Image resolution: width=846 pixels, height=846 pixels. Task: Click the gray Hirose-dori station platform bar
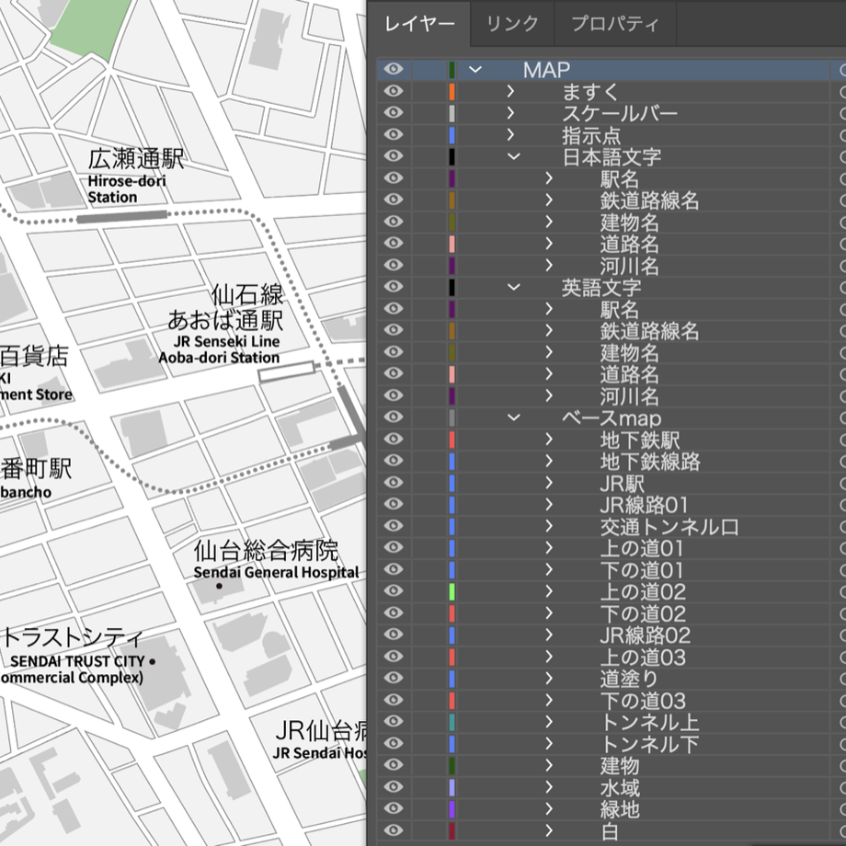[x=122, y=216]
